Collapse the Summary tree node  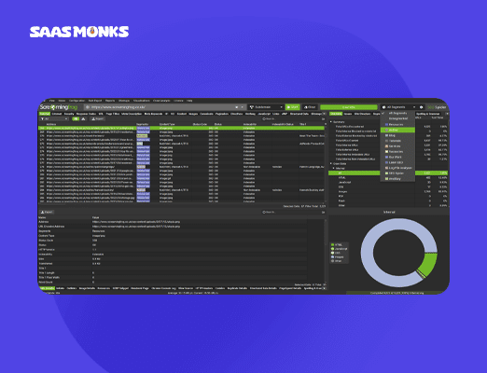[331, 122]
